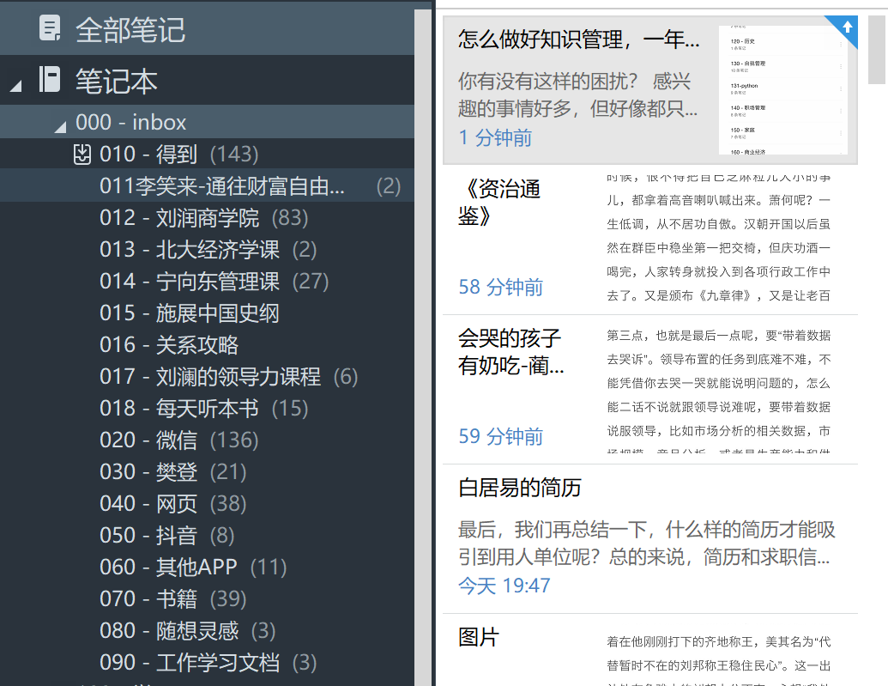Click the All Notes (全部笔记) icon
The width and height of the screenshot is (888, 686).
(x=50, y=28)
